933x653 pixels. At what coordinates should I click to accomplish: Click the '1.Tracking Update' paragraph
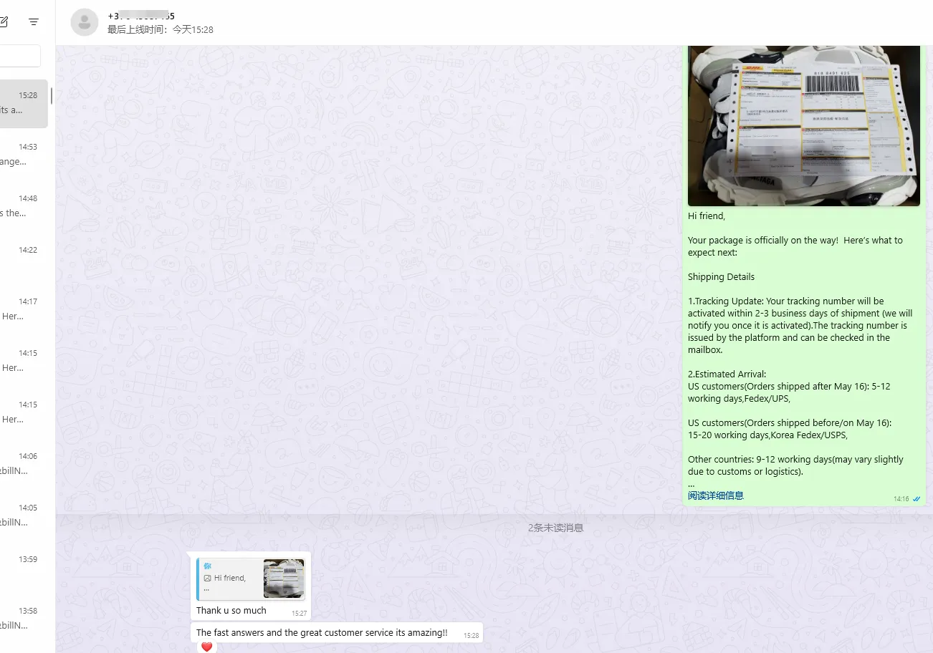800,326
